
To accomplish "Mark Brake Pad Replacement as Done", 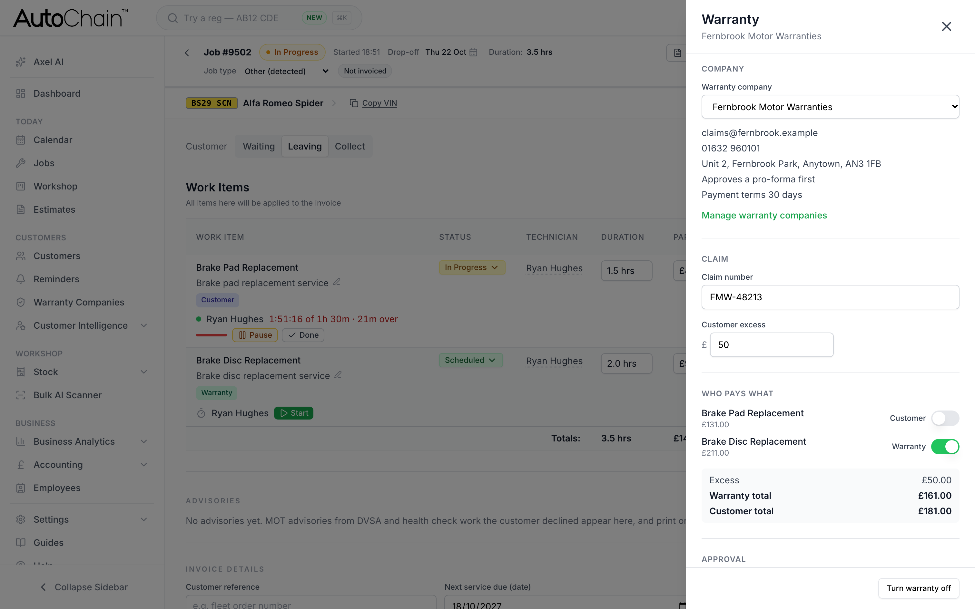I will 303,335.
